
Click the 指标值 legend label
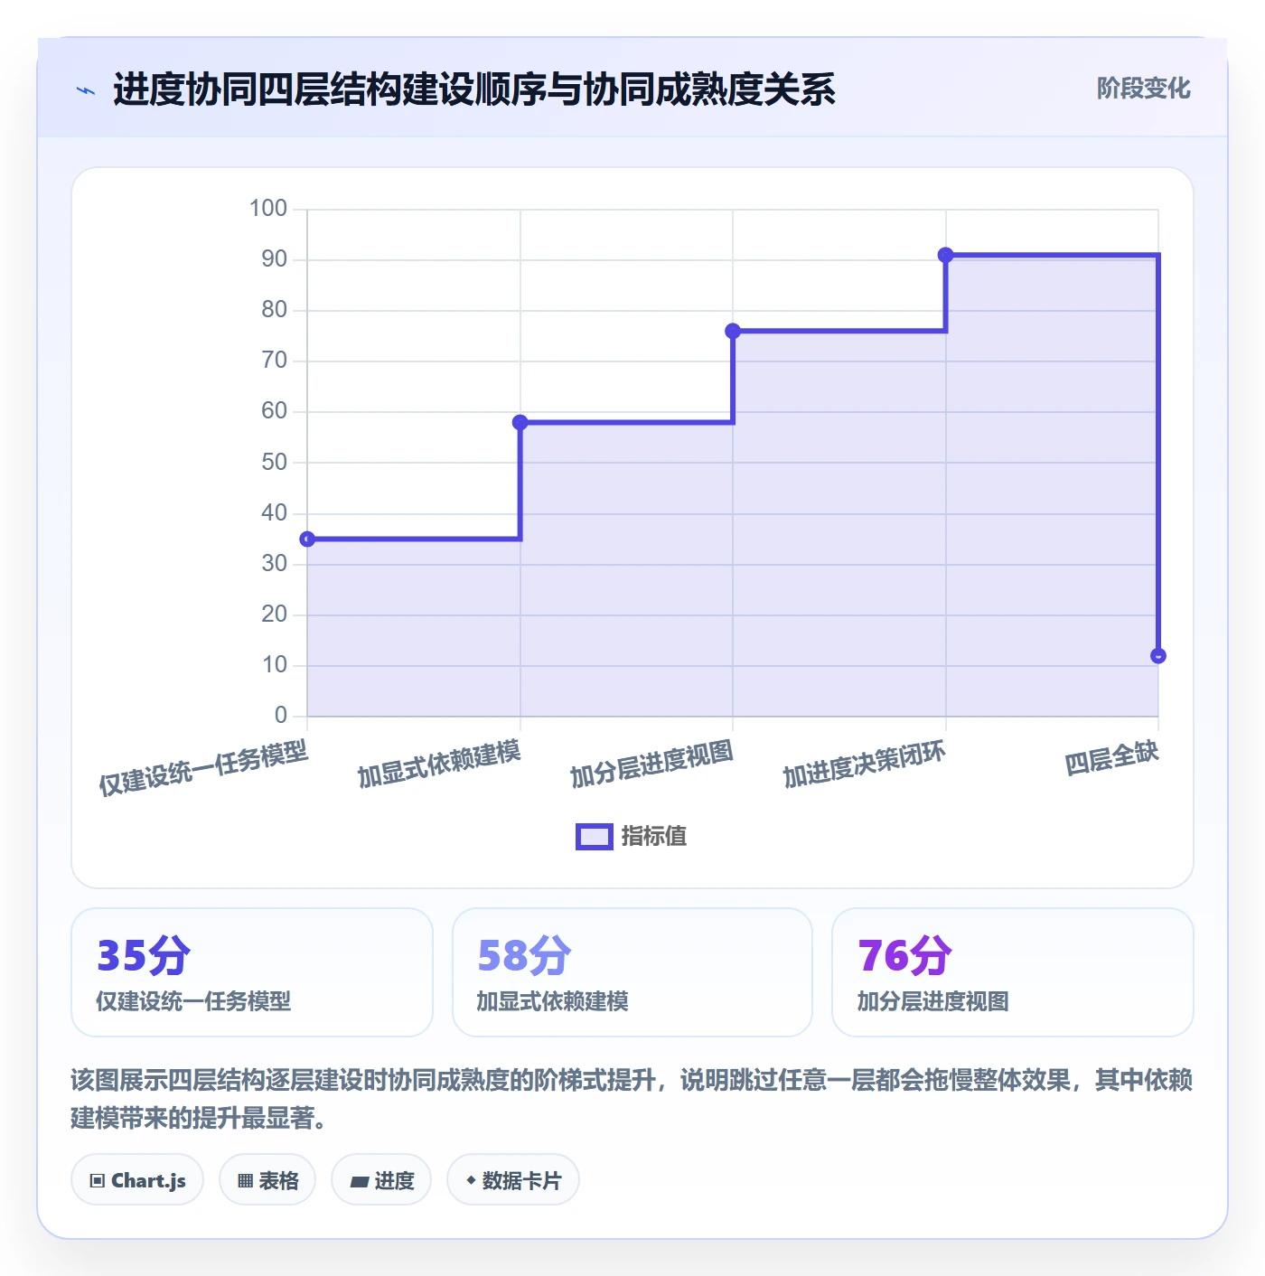coord(654,837)
